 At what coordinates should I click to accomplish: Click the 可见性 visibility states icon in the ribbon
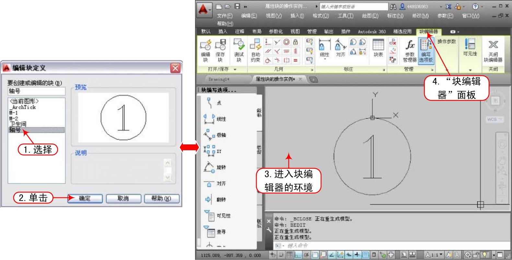click(x=470, y=47)
